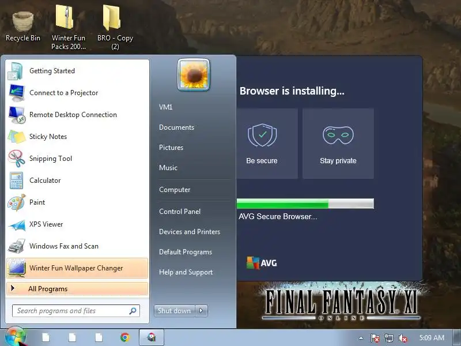This screenshot has height=346, width=461.
Task: Click the Be secure shield tile
Action: 267,143
